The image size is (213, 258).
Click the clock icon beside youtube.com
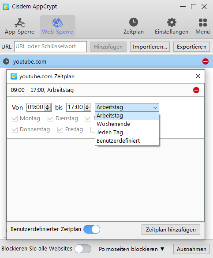[x=6, y=61]
